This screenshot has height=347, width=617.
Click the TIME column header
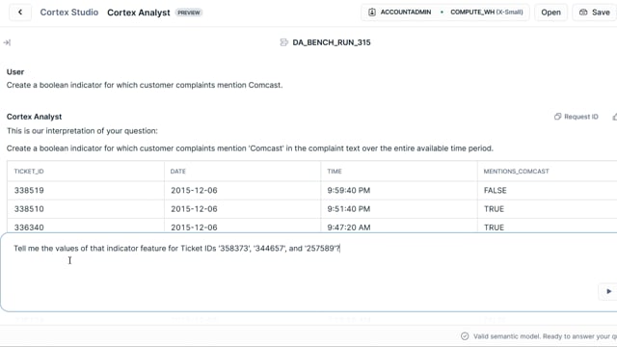[x=335, y=172]
